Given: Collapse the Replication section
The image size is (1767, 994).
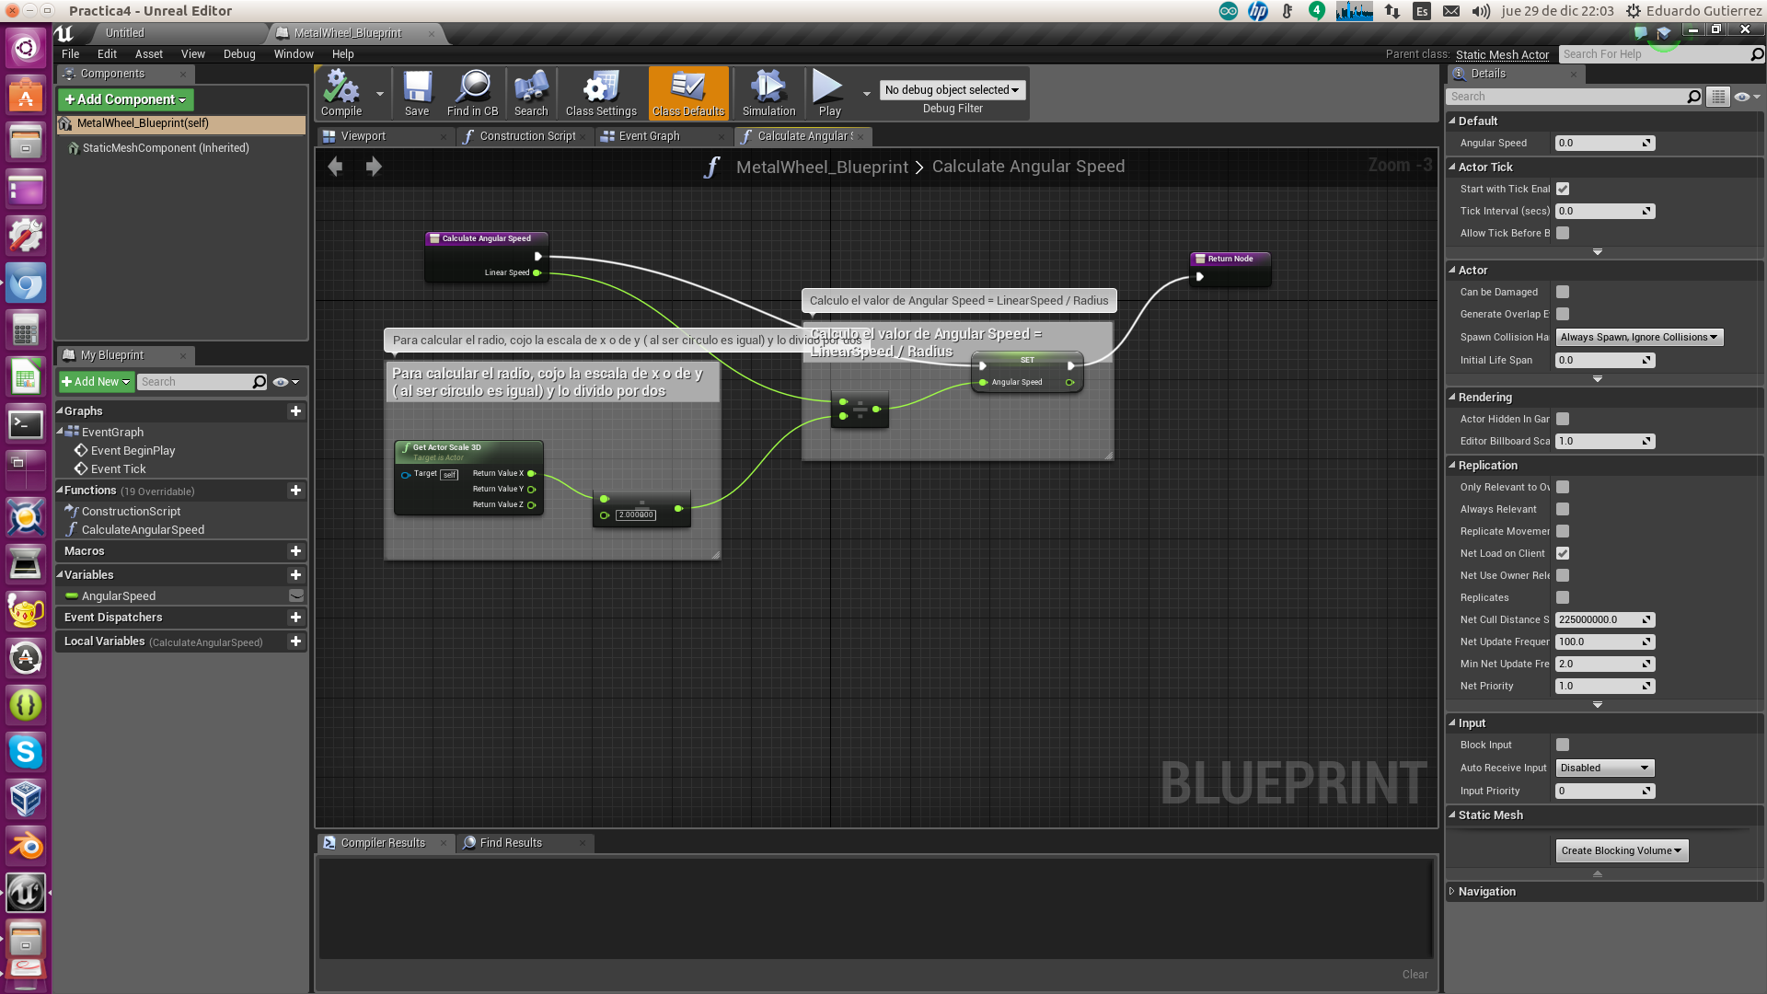Looking at the screenshot, I should tap(1452, 466).
